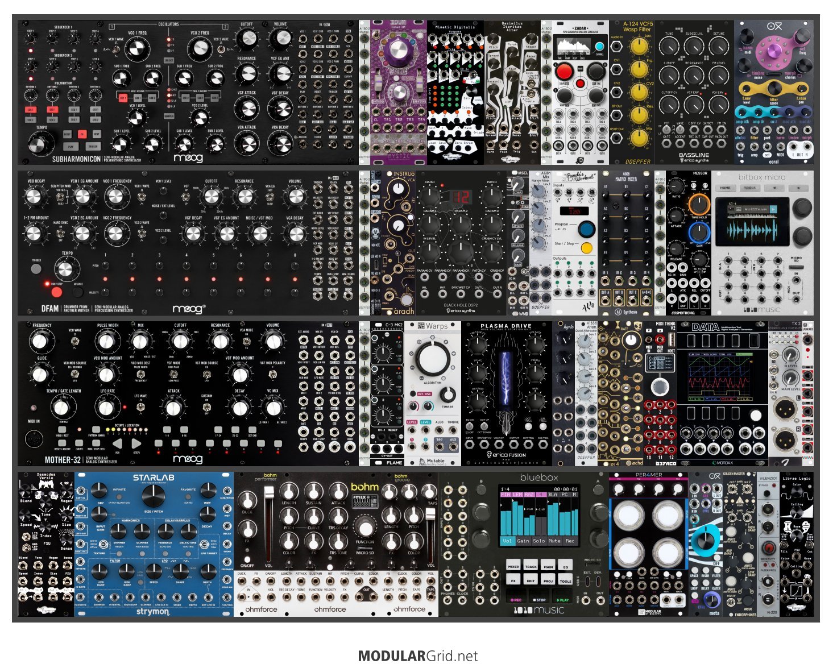Flip the Mother-32 VCO MOD DEST switch
This screenshot has width=837, height=668.
tap(140, 374)
